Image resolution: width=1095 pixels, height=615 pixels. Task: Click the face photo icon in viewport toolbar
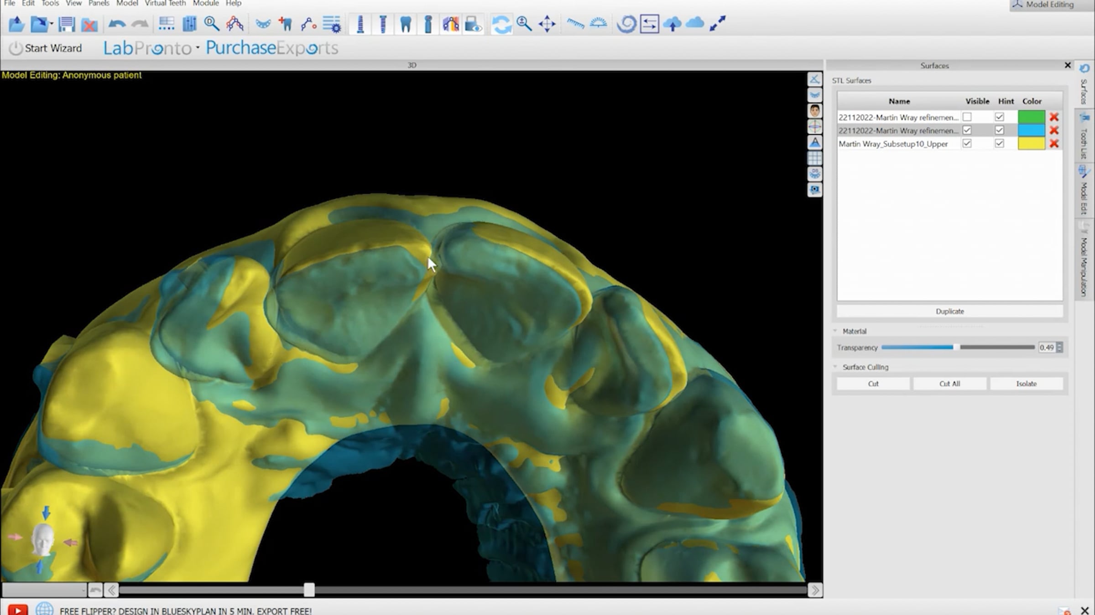click(x=815, y=111)
